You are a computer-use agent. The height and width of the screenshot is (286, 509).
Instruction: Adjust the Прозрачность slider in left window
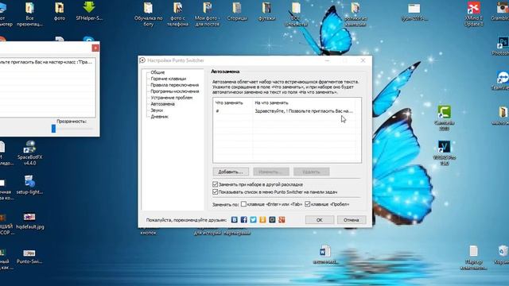(x=53, y=129)
